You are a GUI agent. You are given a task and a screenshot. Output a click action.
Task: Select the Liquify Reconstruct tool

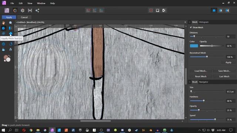11,44
